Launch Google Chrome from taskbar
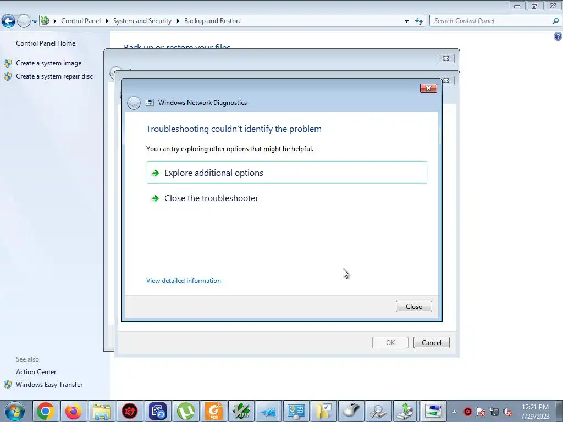 click(x=46, y=411)
